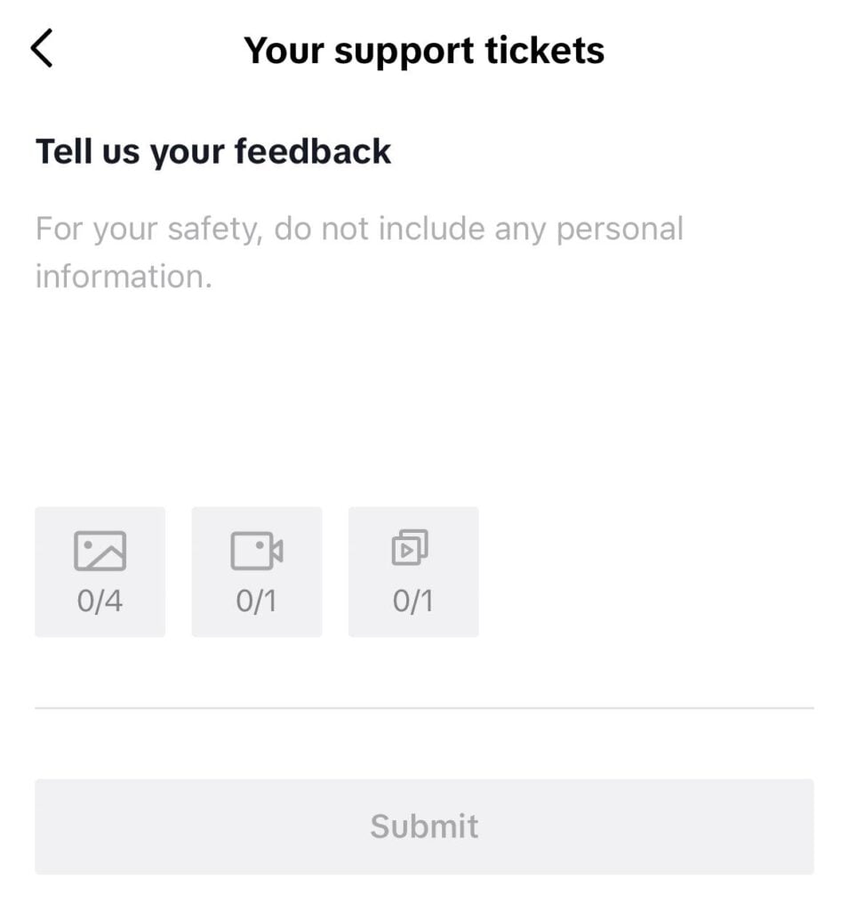
Task: Tap the screen recording attachment icon
Action: click(x=410, y=548)
